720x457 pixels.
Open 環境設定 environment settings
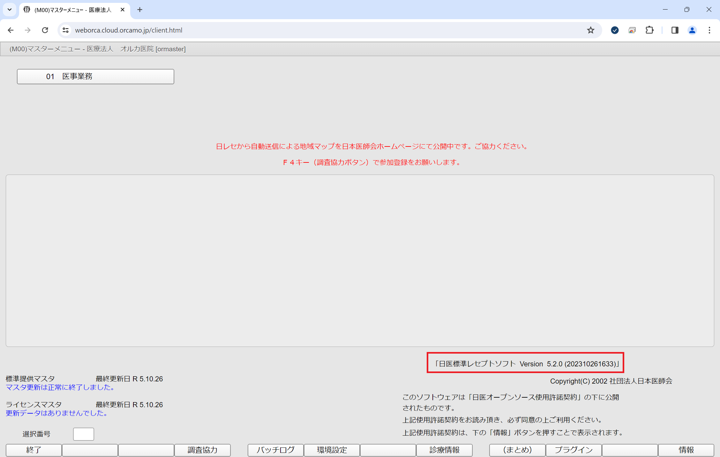(x=332, y=450)
